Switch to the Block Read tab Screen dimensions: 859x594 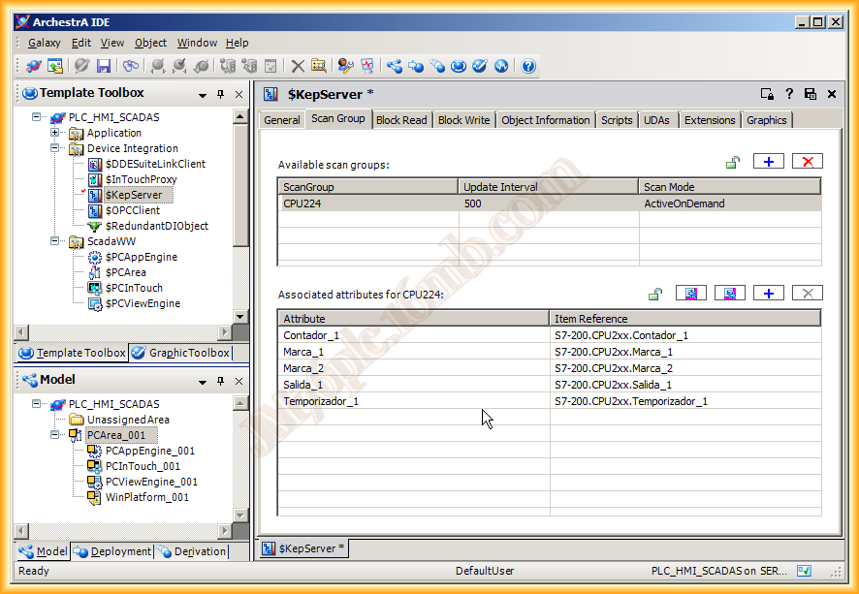(x=401, y=120)
